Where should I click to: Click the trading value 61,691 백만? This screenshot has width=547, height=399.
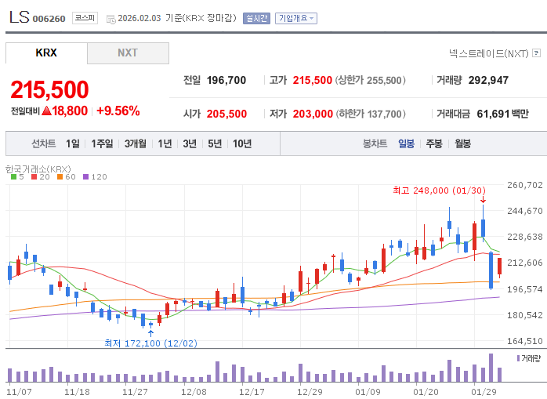502,114
